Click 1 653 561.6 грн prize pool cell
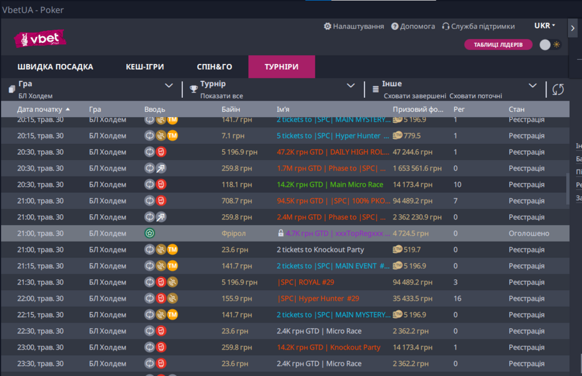 point(417,168)
